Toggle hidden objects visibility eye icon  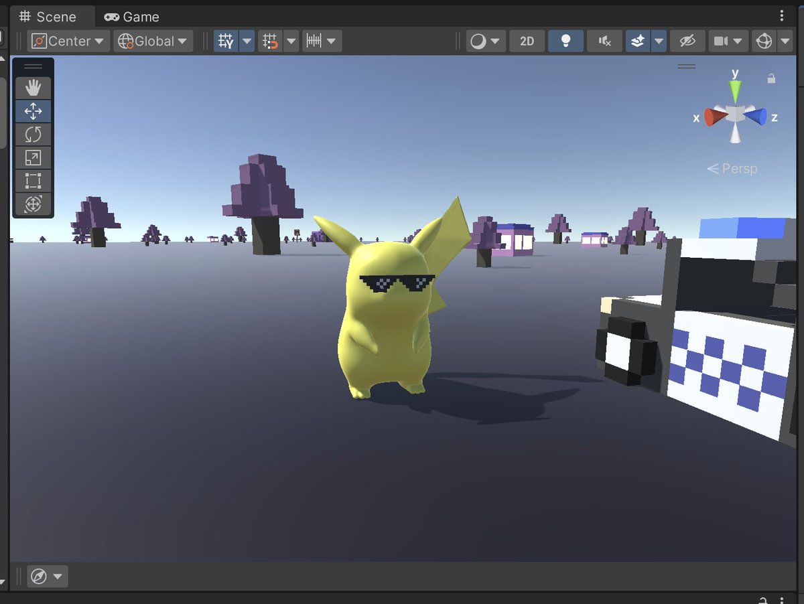coord(687,41)
